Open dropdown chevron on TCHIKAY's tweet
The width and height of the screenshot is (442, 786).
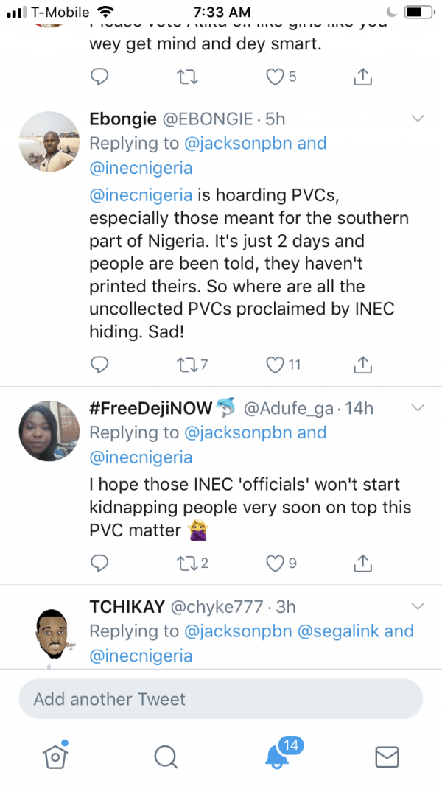pos(418,606)
